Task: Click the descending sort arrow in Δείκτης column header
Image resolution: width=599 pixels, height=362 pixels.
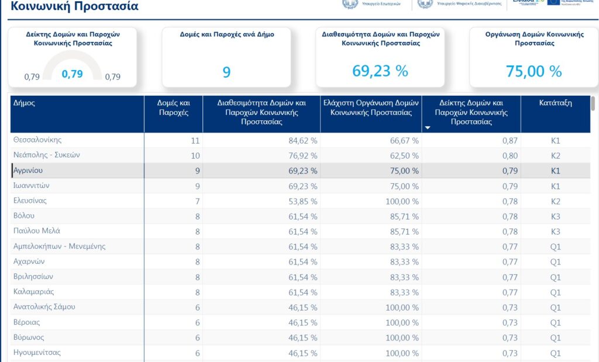Action: click(x=427, y=127)
